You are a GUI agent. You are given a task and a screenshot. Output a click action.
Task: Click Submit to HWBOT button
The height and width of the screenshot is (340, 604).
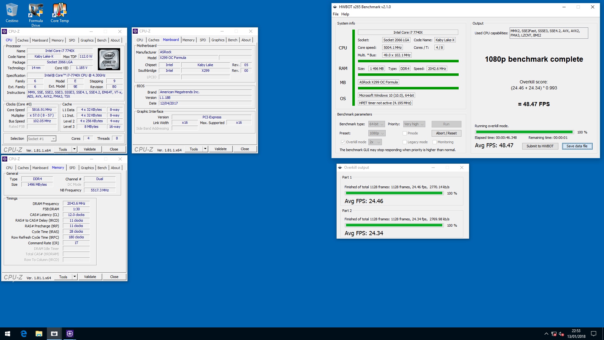coord(540,146)
